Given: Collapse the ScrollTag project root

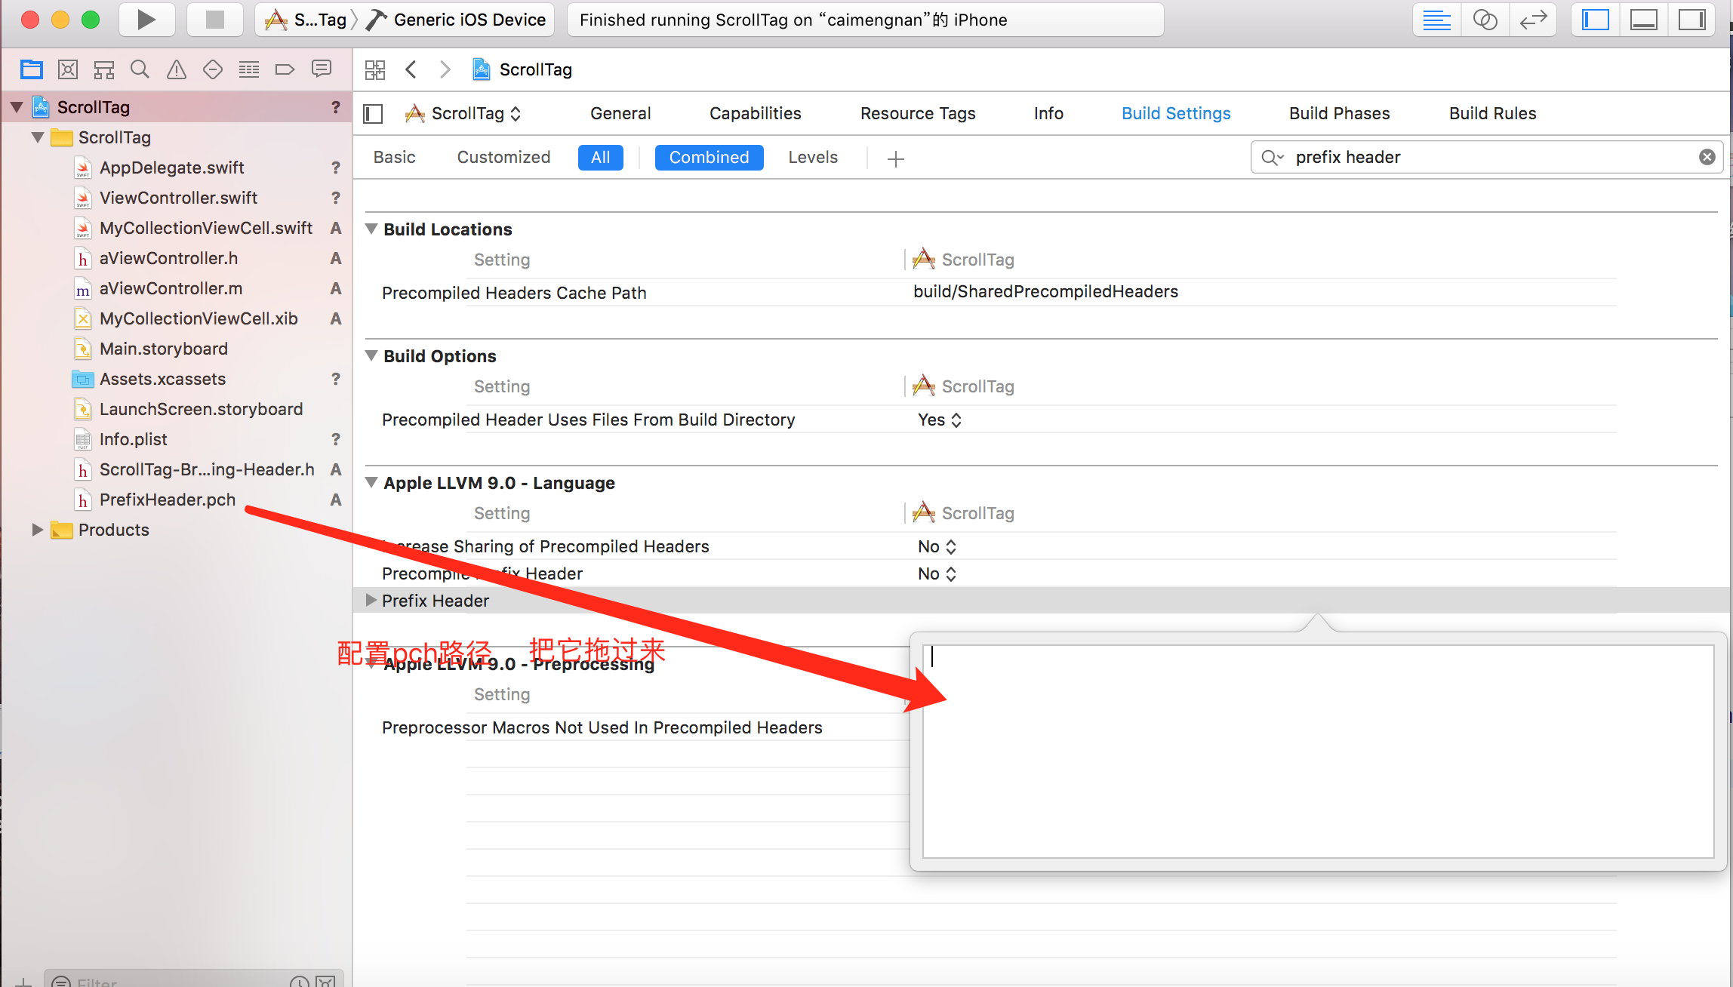Looking at the screenshot, I should tap(17, 107).
